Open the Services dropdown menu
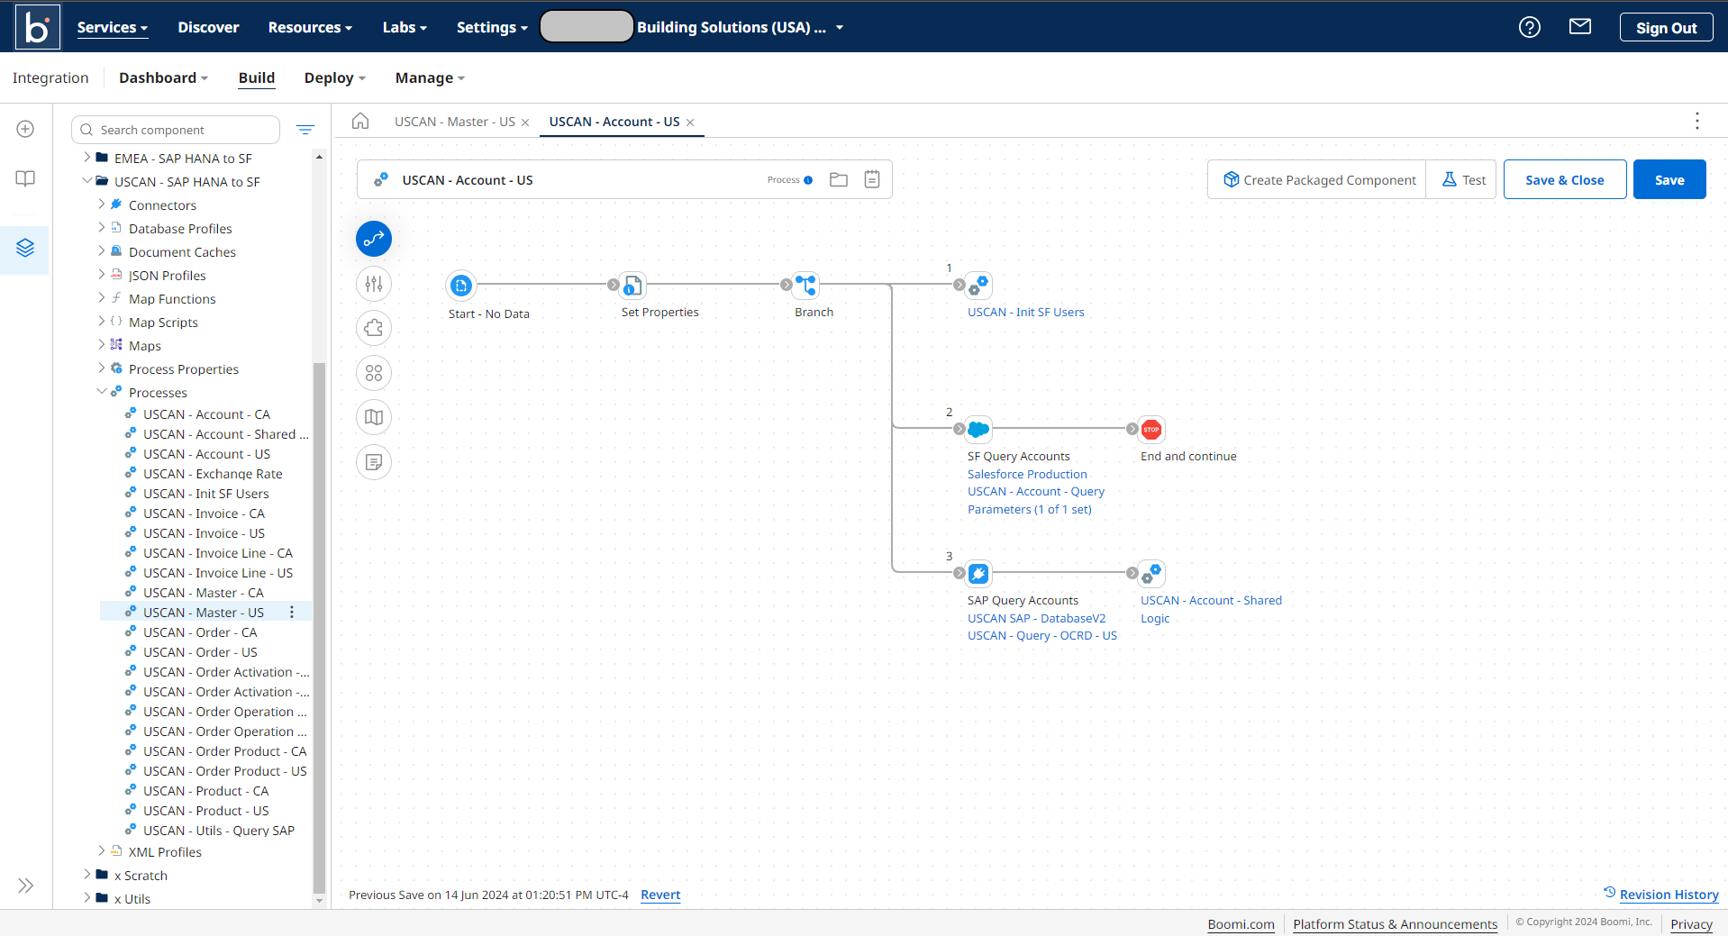Screen dimensions: 1728x936 click(112, 27)
